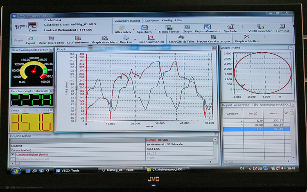This screenshot has width=307, height=192.
Task: Enable the Querbeschleunigung (g) channel checkbox
Action: pyautogui.click(x=12, y=159)
